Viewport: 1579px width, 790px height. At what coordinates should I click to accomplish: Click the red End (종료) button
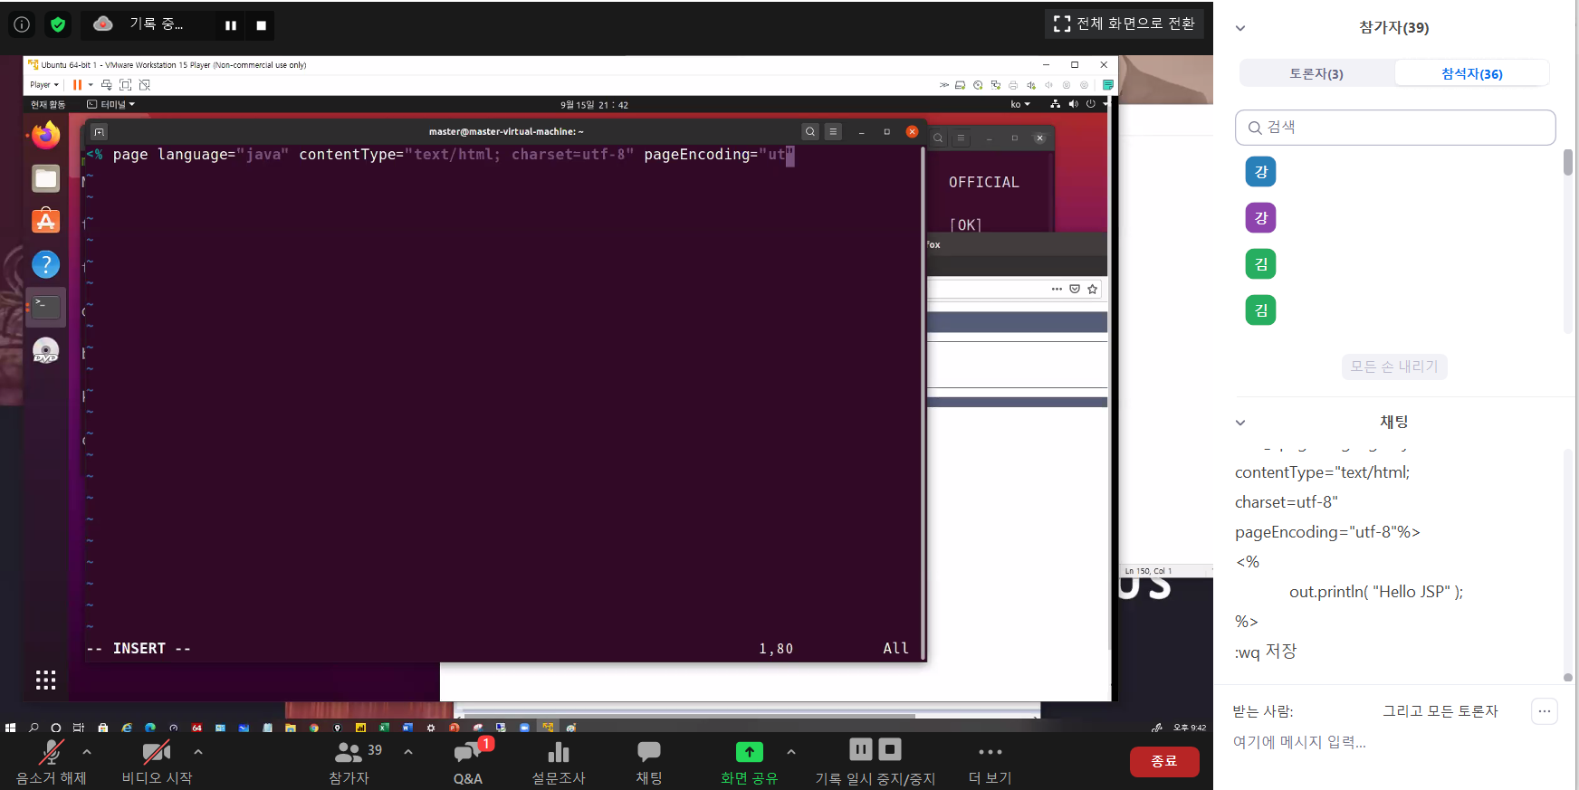(1163, 761)
